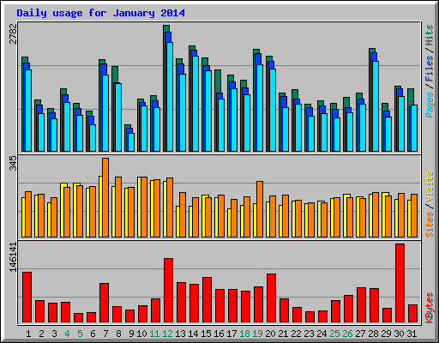Click day label 9 on the x-axis
The height and width of the screenshot is (343, 439).
[131, 334]
